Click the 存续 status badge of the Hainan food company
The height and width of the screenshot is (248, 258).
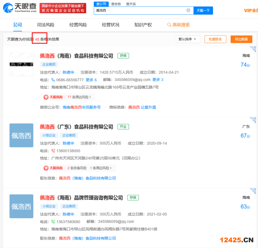click(x=123, y=56)
